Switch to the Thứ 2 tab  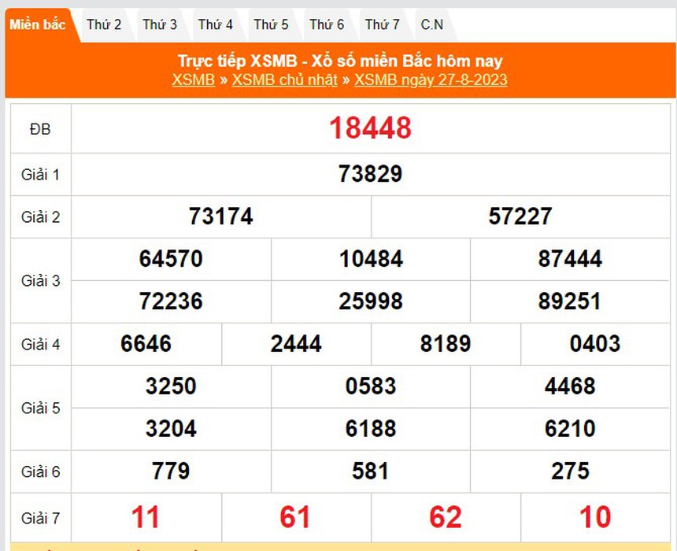click(x=104, y=25)
